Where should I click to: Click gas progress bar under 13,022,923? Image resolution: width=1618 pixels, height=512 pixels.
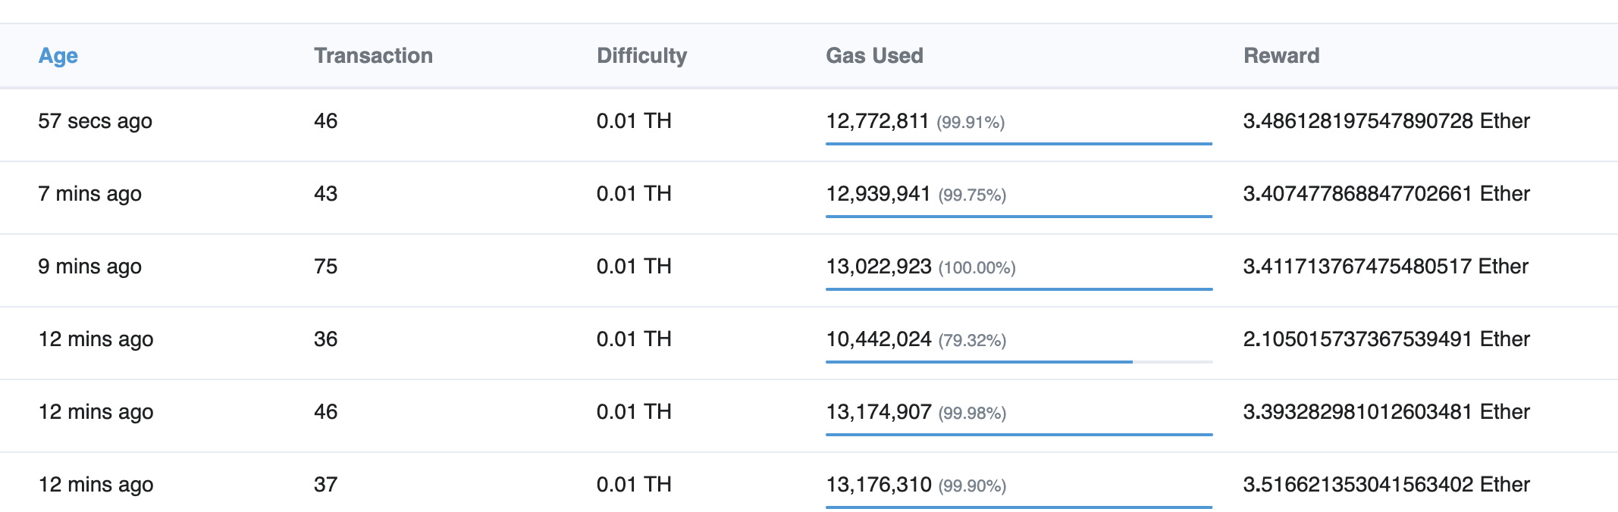1018,289
